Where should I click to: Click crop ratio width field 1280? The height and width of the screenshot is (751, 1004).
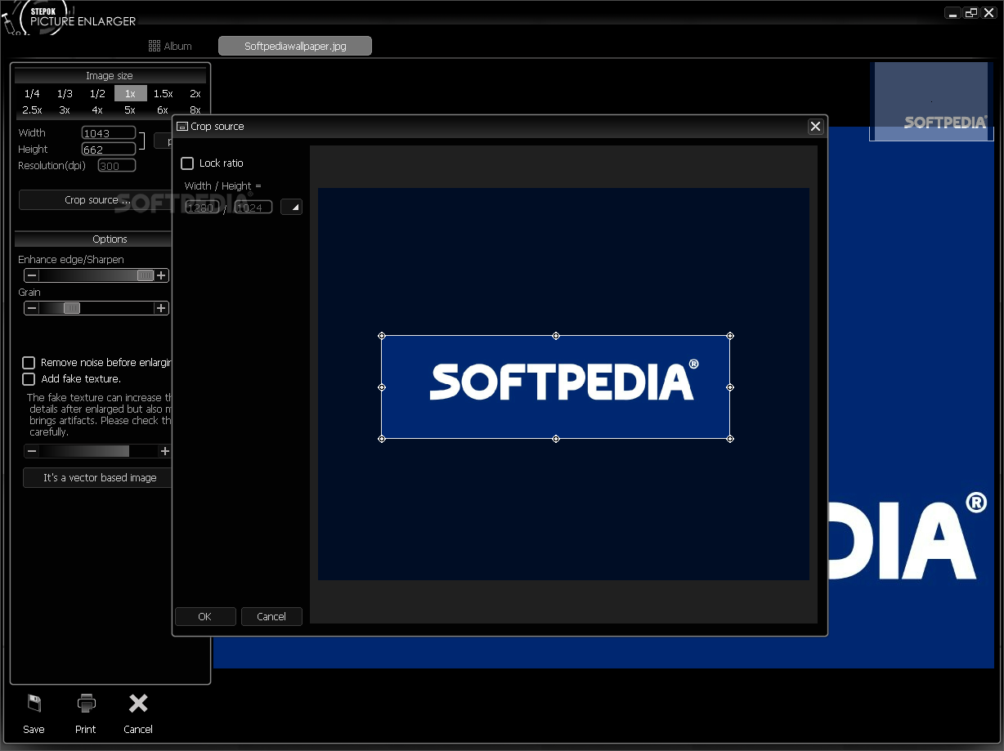click(203, 208)
